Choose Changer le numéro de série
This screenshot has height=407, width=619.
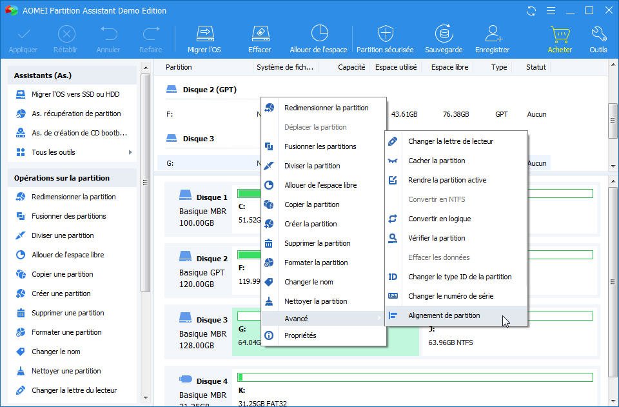[x=456, y=296]
